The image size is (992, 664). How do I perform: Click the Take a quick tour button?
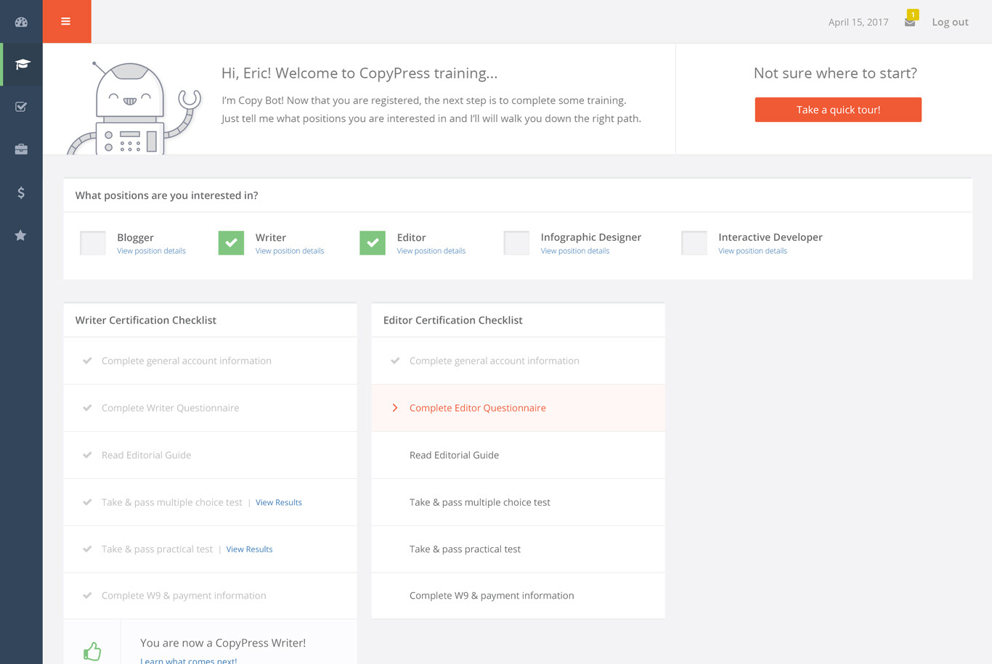click(838, 110)
